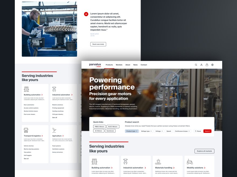
Task: Open the user account icon
Action: click(x=201, y=65)
